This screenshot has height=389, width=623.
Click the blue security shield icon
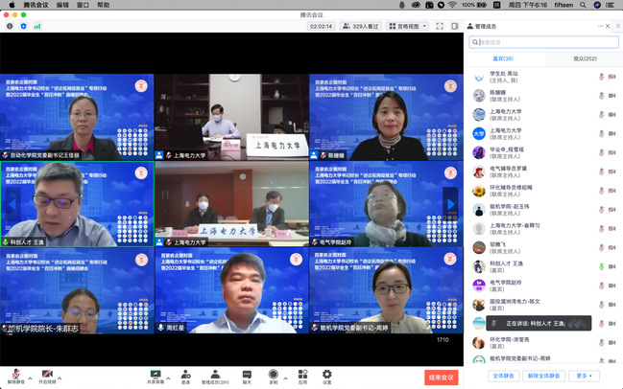(x=23, y=26)
